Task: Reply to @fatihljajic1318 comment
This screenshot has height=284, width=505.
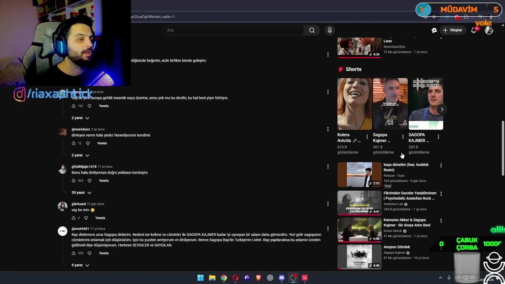Action: coord(104,181)
